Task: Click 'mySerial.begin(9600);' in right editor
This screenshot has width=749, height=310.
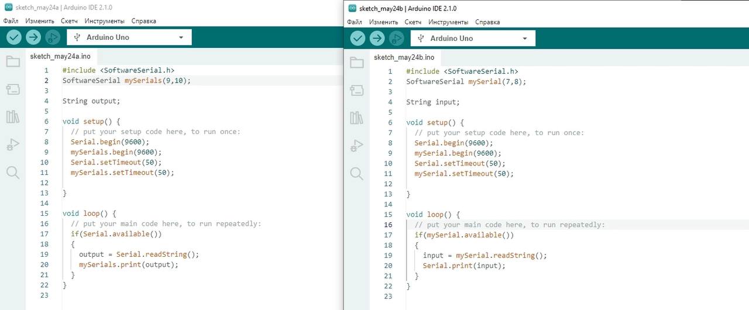Action: (458, 153)
